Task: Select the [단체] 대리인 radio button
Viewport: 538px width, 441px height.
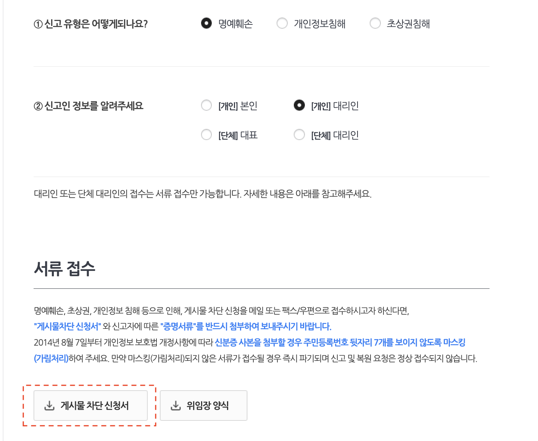Action: (x=299, y=134)
